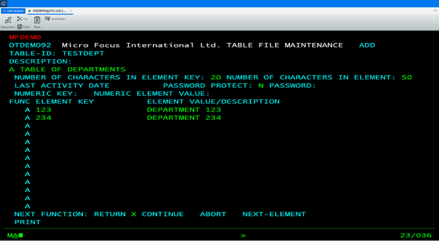The height and width of the screenshot is (241, 439).
Task: Close the IMSDEMO session tab
Action: click(70, 11)
